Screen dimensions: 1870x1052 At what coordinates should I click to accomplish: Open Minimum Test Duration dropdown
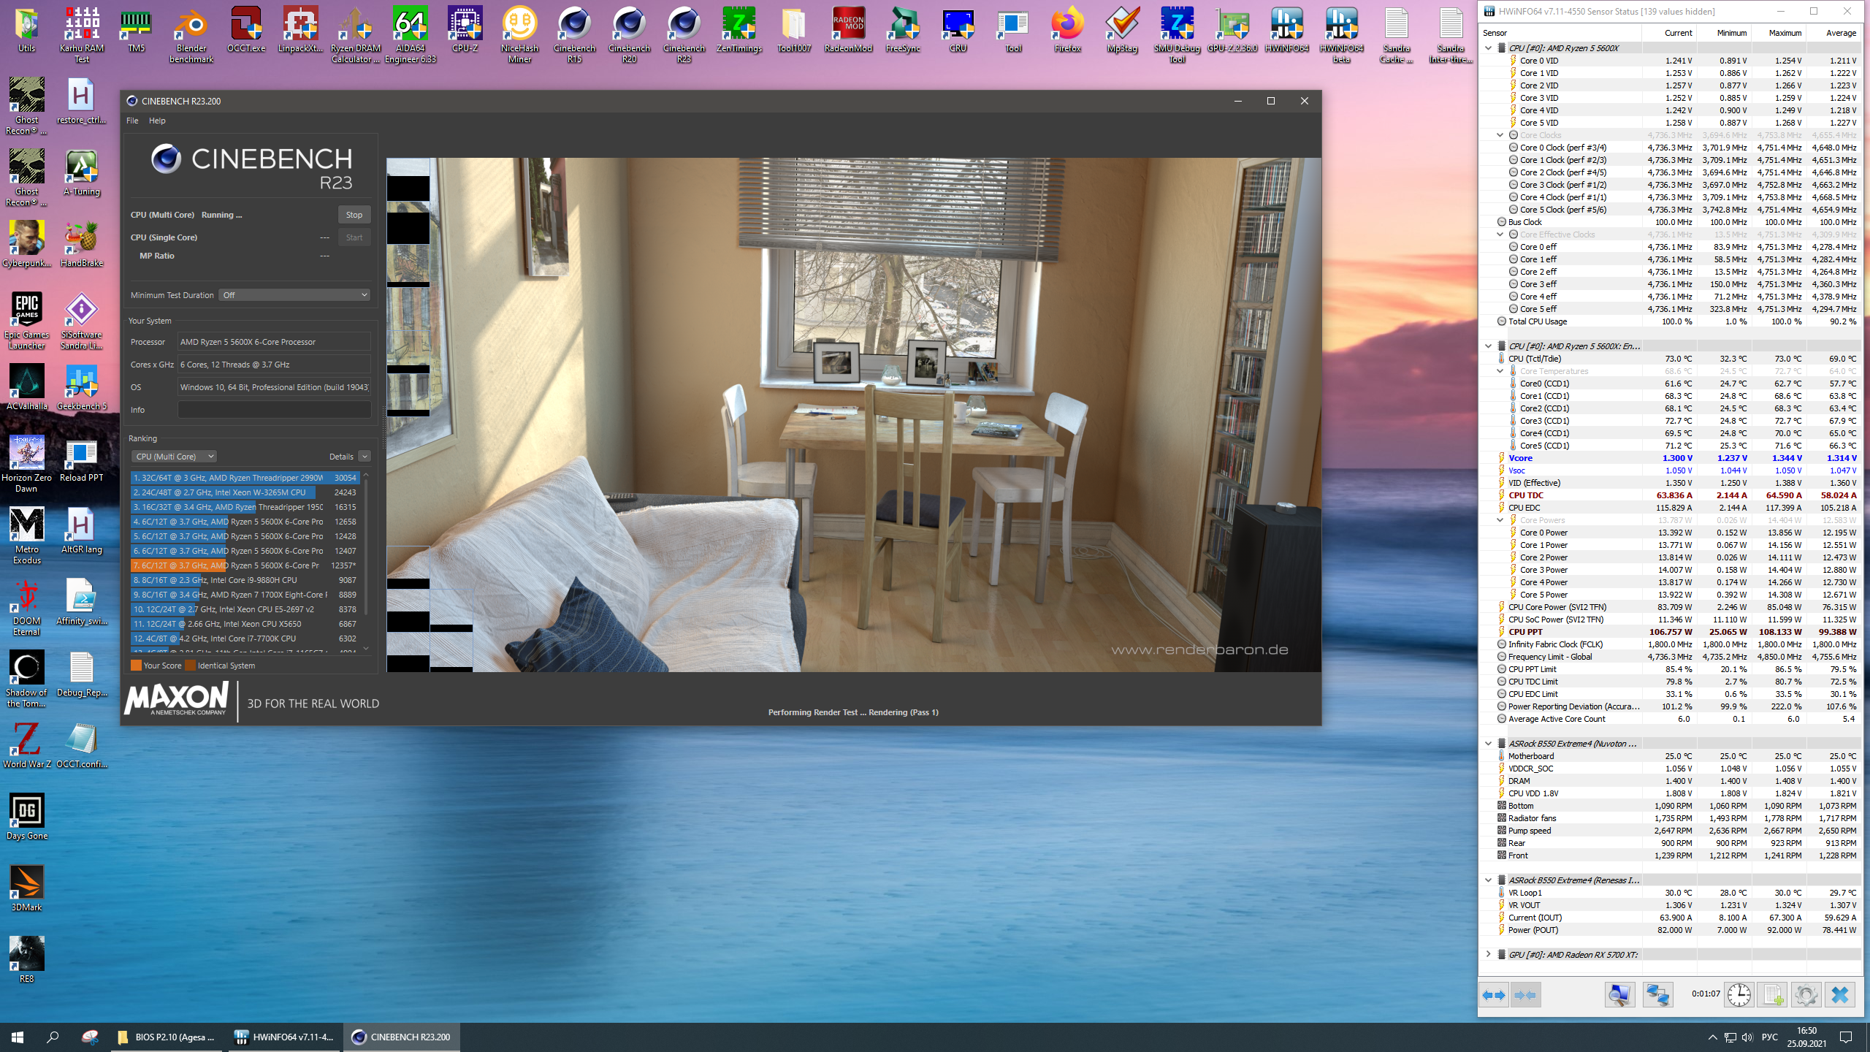tap(295, 295)
